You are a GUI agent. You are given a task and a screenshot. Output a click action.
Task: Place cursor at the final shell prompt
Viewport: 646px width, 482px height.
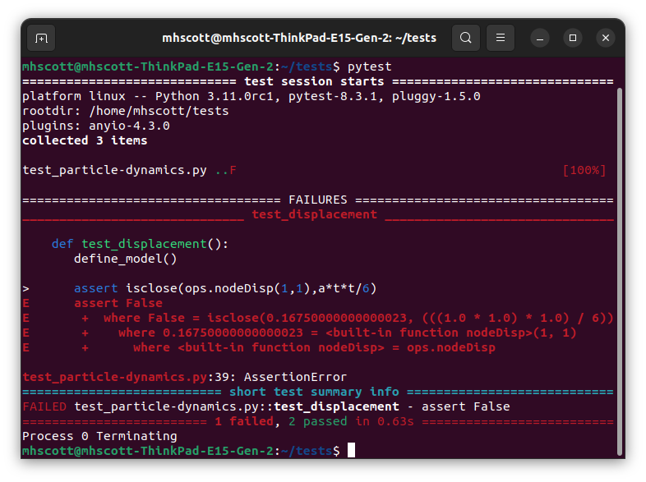(351, 451)
